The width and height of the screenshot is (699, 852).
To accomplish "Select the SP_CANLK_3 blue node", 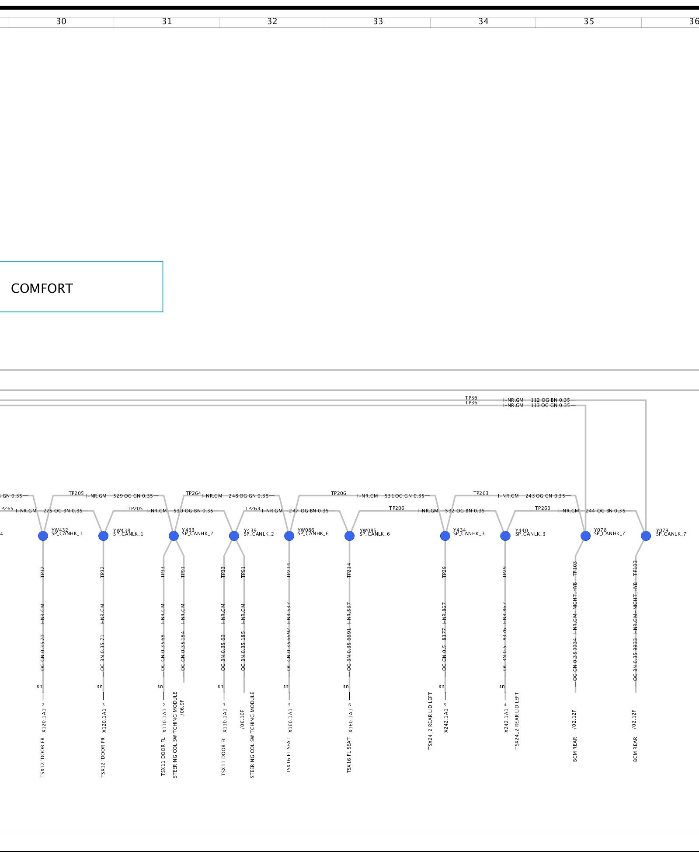I will [505, 536].
